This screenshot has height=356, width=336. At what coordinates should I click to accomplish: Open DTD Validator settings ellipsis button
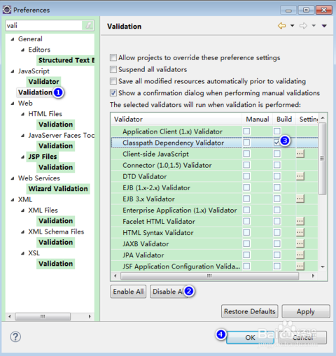click(300, 176)
